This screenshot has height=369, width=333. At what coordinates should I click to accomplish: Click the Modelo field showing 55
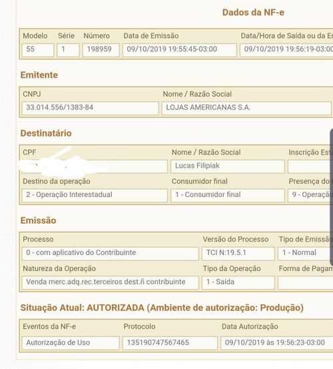point(38,50)
